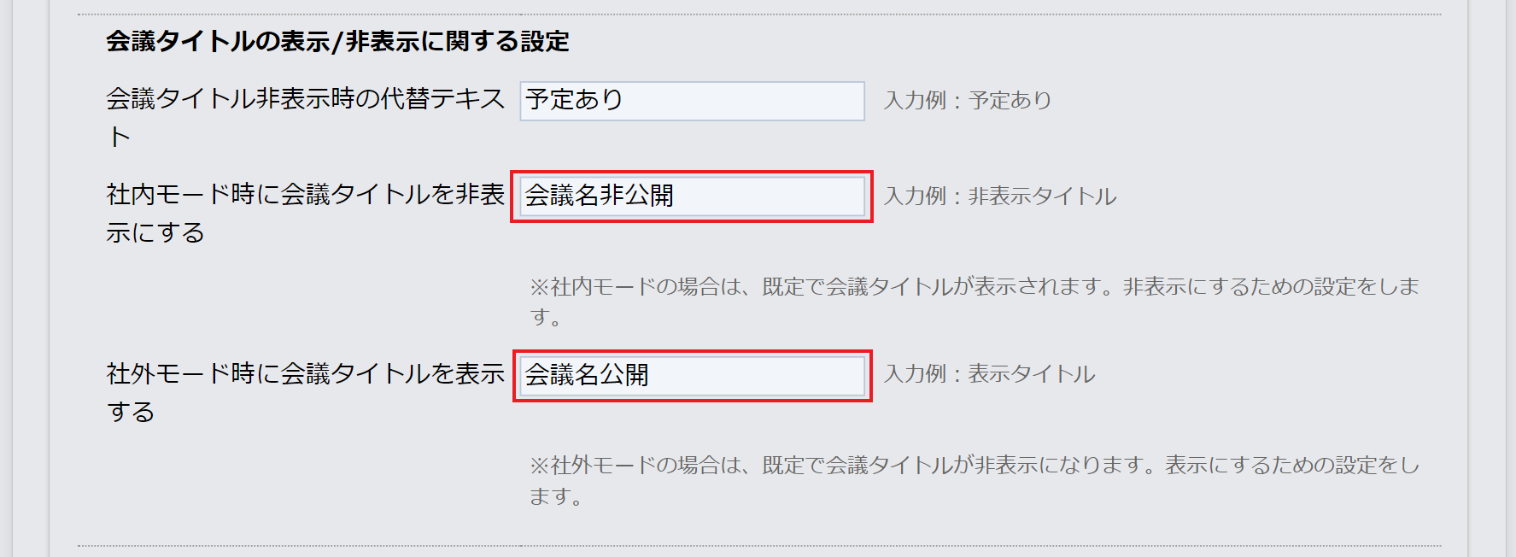Viewport: 1516px width, 557px height.
Task: Click the 社外モード時に会議タイトルを表示する label
Action: 305,374
